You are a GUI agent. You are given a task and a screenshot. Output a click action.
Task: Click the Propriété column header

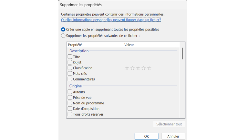click(94, 45)
